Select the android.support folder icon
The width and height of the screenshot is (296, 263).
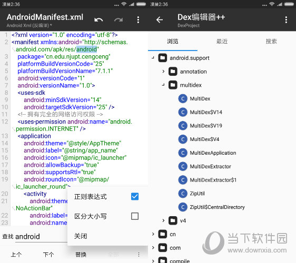(163, 58)
